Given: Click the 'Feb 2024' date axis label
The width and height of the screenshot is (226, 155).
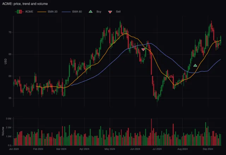Looking at the screenshot, I should (38, 149).
